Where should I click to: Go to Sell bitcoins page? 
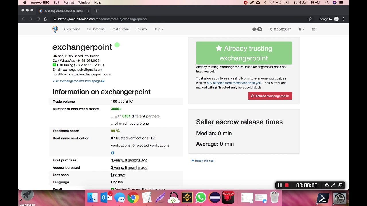96,29
